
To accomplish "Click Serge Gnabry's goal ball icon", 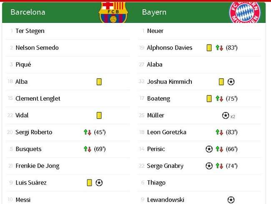I will [x=209, y=166].
